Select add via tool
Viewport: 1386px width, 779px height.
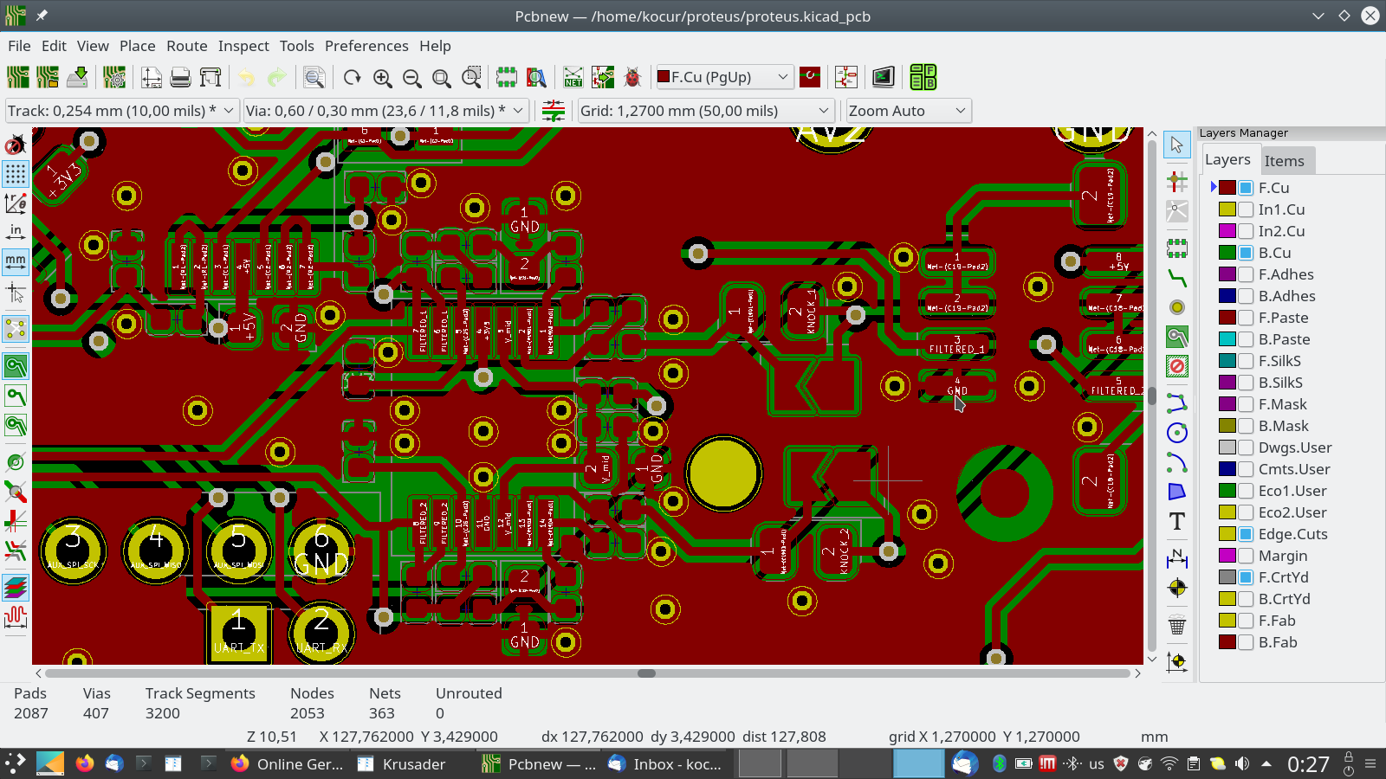coord(1176,307)
